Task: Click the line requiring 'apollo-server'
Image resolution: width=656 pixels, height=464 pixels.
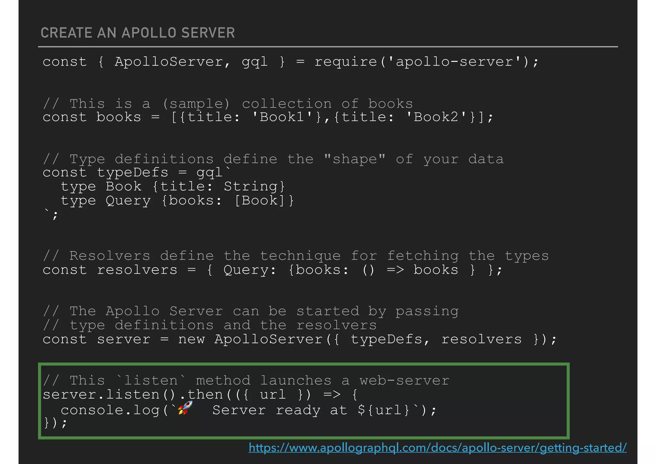Action: 291,62
